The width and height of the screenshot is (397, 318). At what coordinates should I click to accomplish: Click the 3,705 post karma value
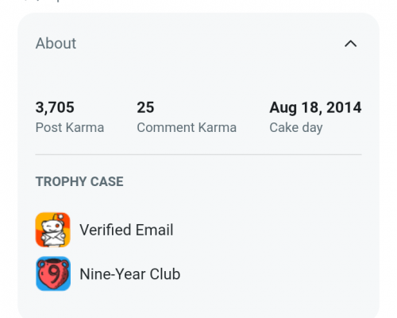(x=55, y=107)
